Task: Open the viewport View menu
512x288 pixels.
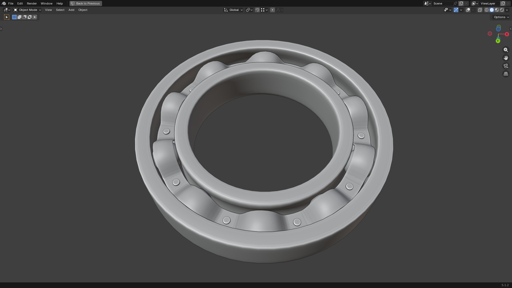Action: (x=48, y=10)
